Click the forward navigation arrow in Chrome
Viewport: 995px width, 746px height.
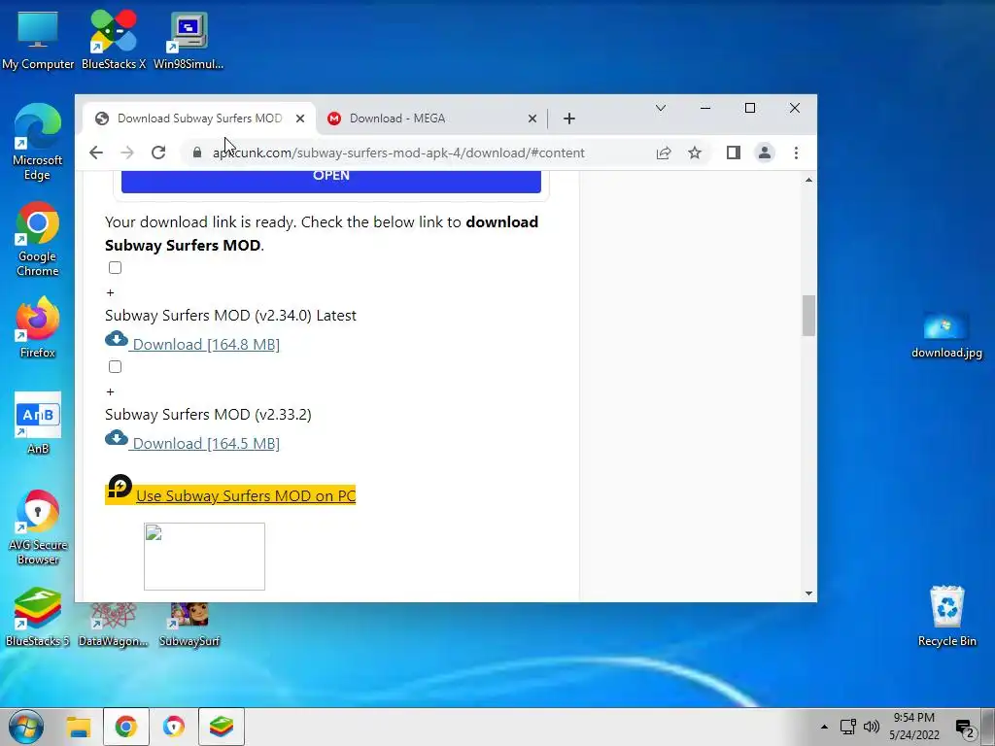(x=127, y=153)
